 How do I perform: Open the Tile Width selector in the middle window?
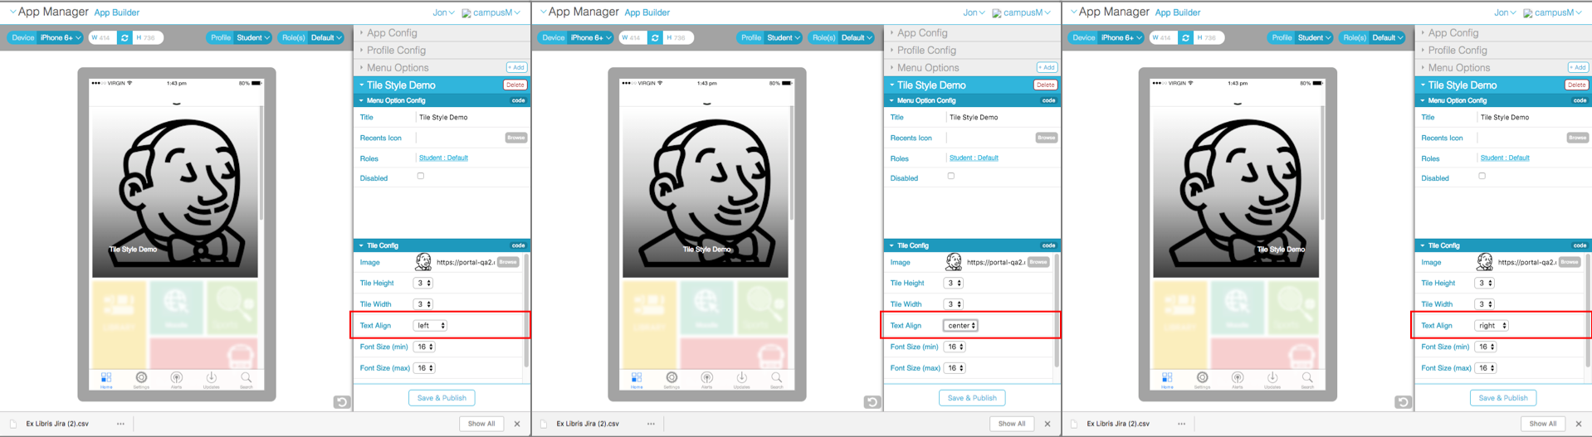pyautogui.click(x=954, y=304)
